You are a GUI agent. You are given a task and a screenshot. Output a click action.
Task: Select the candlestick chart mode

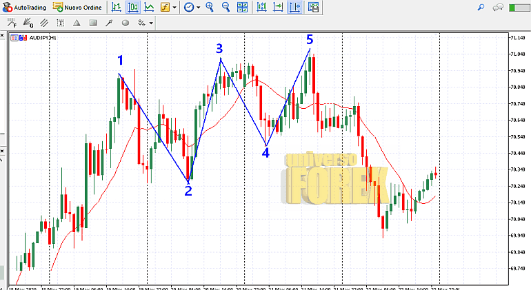click(132, 8)
